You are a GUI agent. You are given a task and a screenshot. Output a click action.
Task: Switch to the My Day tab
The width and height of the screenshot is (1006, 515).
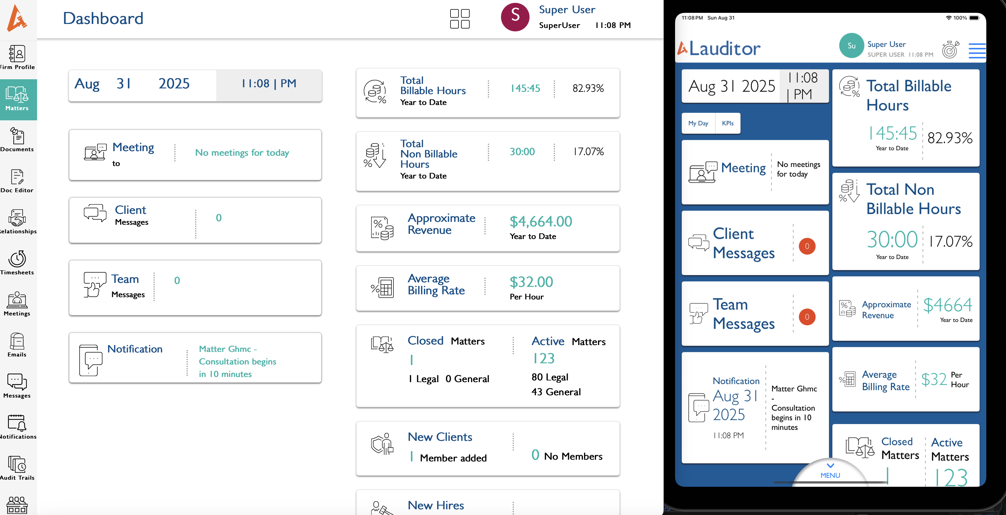(x=698, y=123)
